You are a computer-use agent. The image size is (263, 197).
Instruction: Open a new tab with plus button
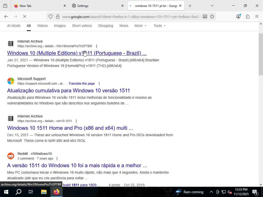(x=190, y=6)
